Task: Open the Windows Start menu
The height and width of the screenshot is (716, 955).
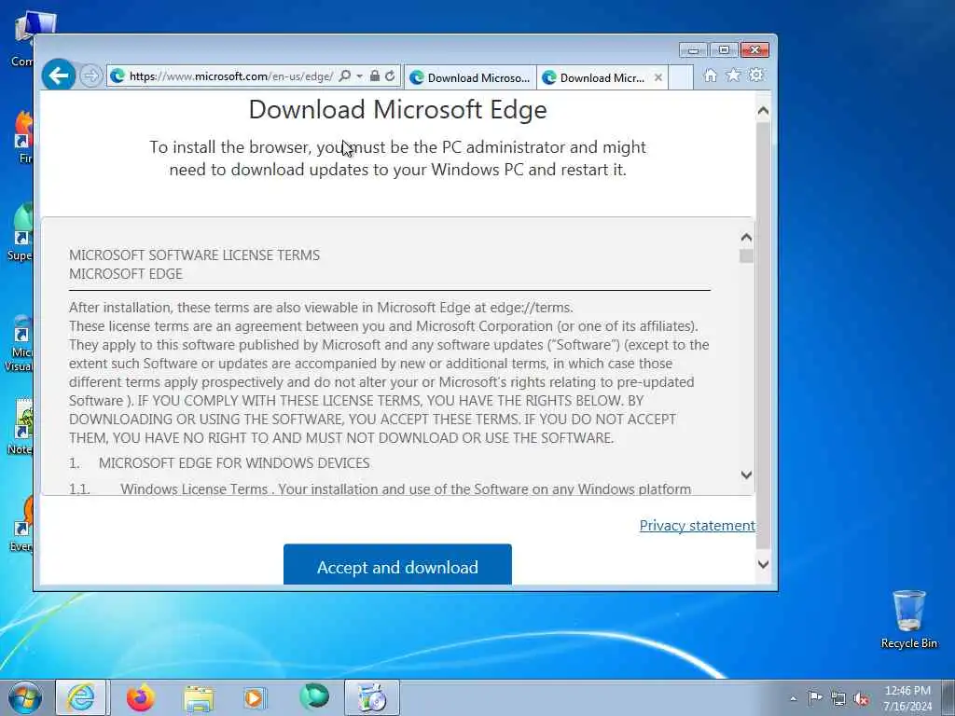Action: pos(25,697)
